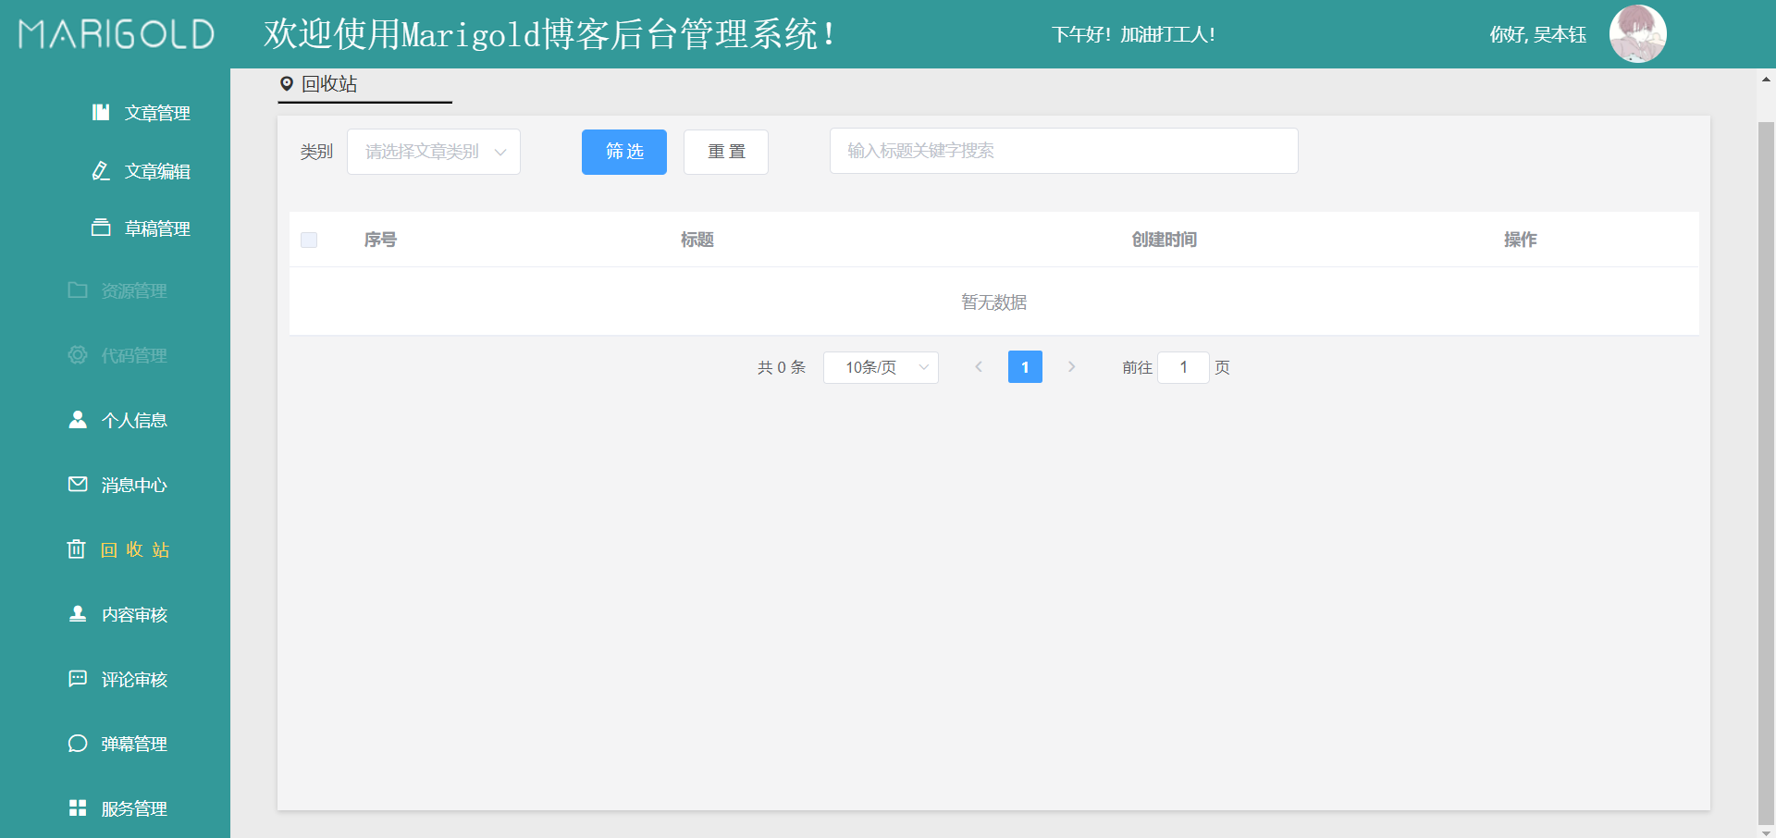Click the MARIGOLD logo in header
This screenshot has height=838, width=1776.
coord(115,33)
